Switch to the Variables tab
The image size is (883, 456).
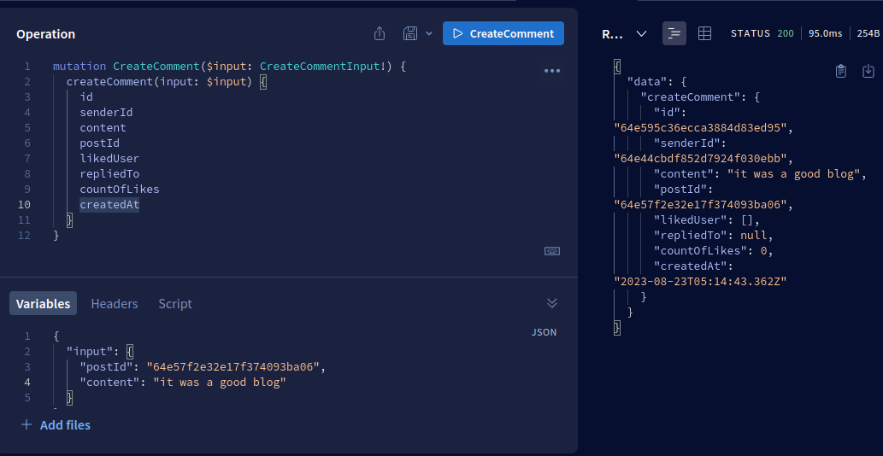pyautogui.click(x=44, y=304)
